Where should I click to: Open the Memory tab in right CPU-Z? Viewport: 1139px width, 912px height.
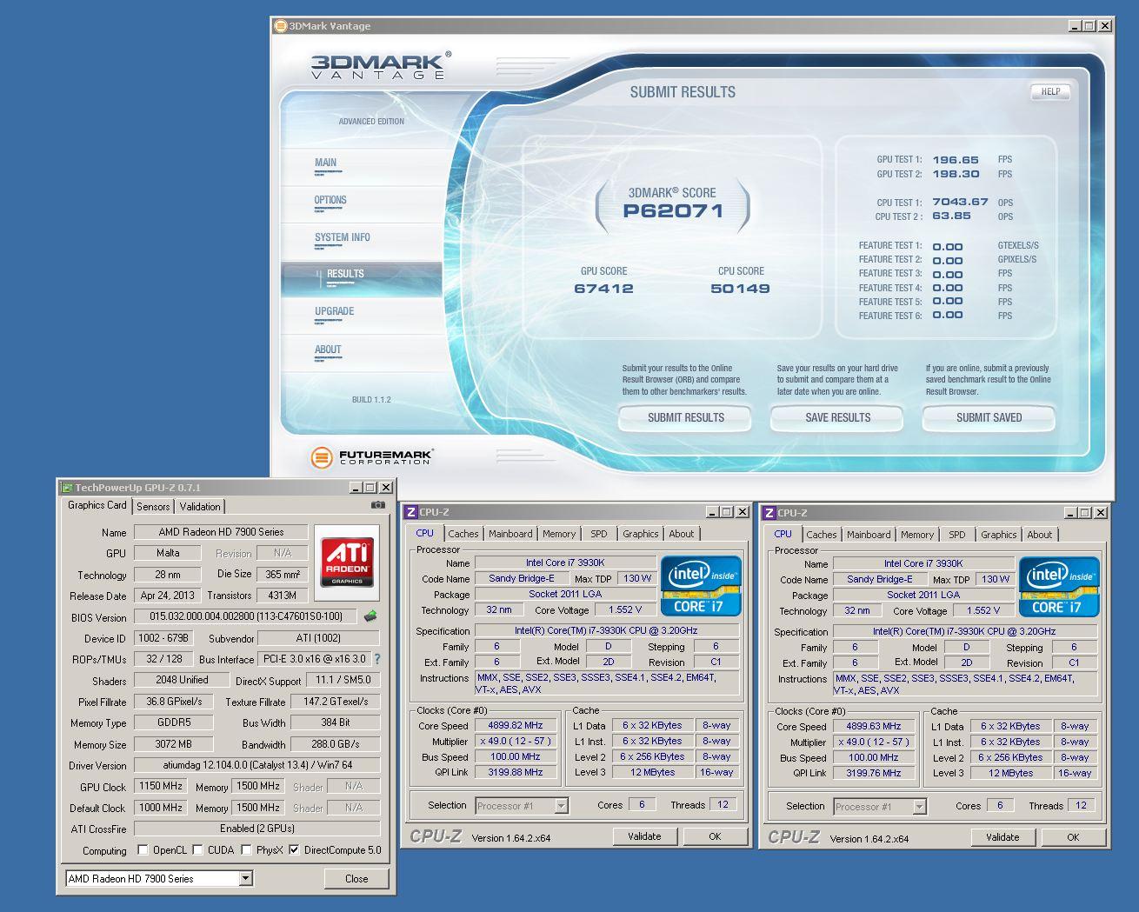(x=917, y=535)
